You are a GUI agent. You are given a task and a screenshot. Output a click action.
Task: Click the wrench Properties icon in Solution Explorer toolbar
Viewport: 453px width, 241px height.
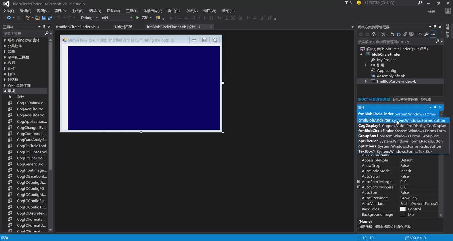click(x=426, y=34)
